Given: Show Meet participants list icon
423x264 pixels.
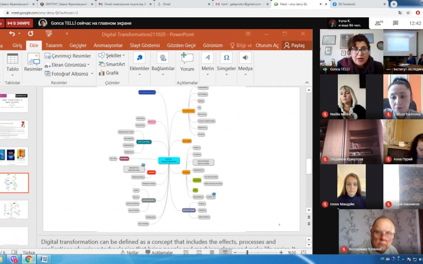Looking at the screenshot, I should [x=379, y=23].
